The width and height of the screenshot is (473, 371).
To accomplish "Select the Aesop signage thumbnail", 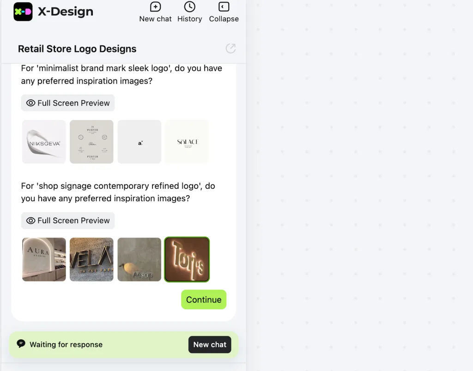I will coord(139,259).
